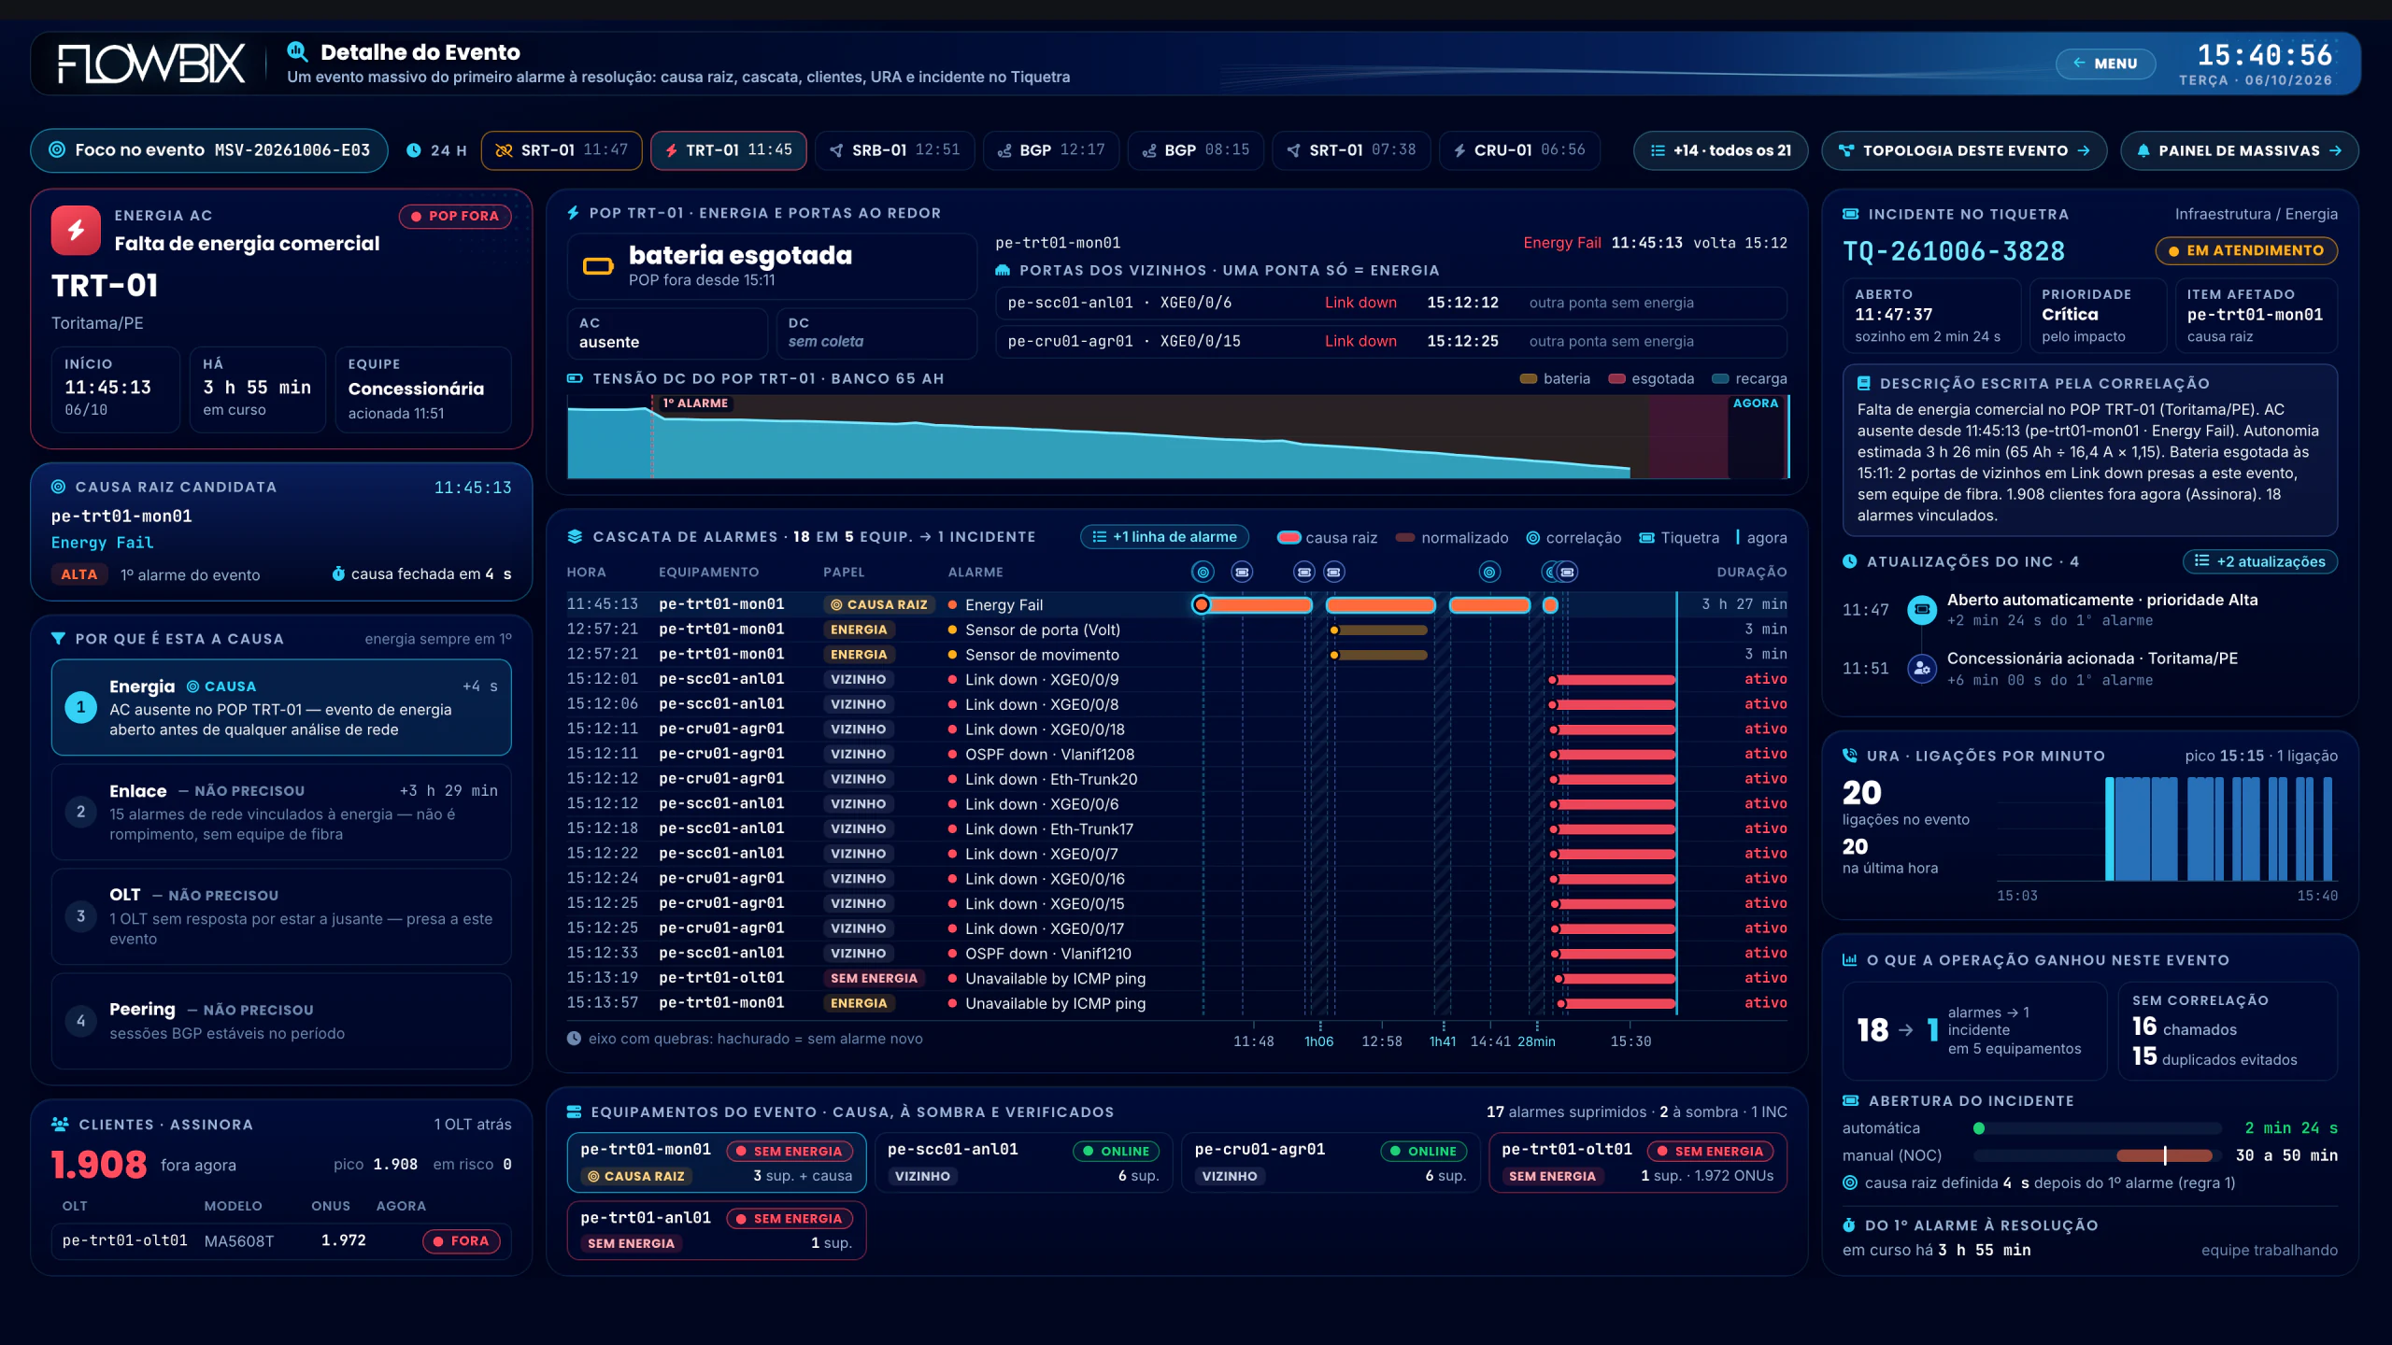Open Topologia deste evento
The height and width of the screenshot is (1345, 2392).
(1964, 150)
